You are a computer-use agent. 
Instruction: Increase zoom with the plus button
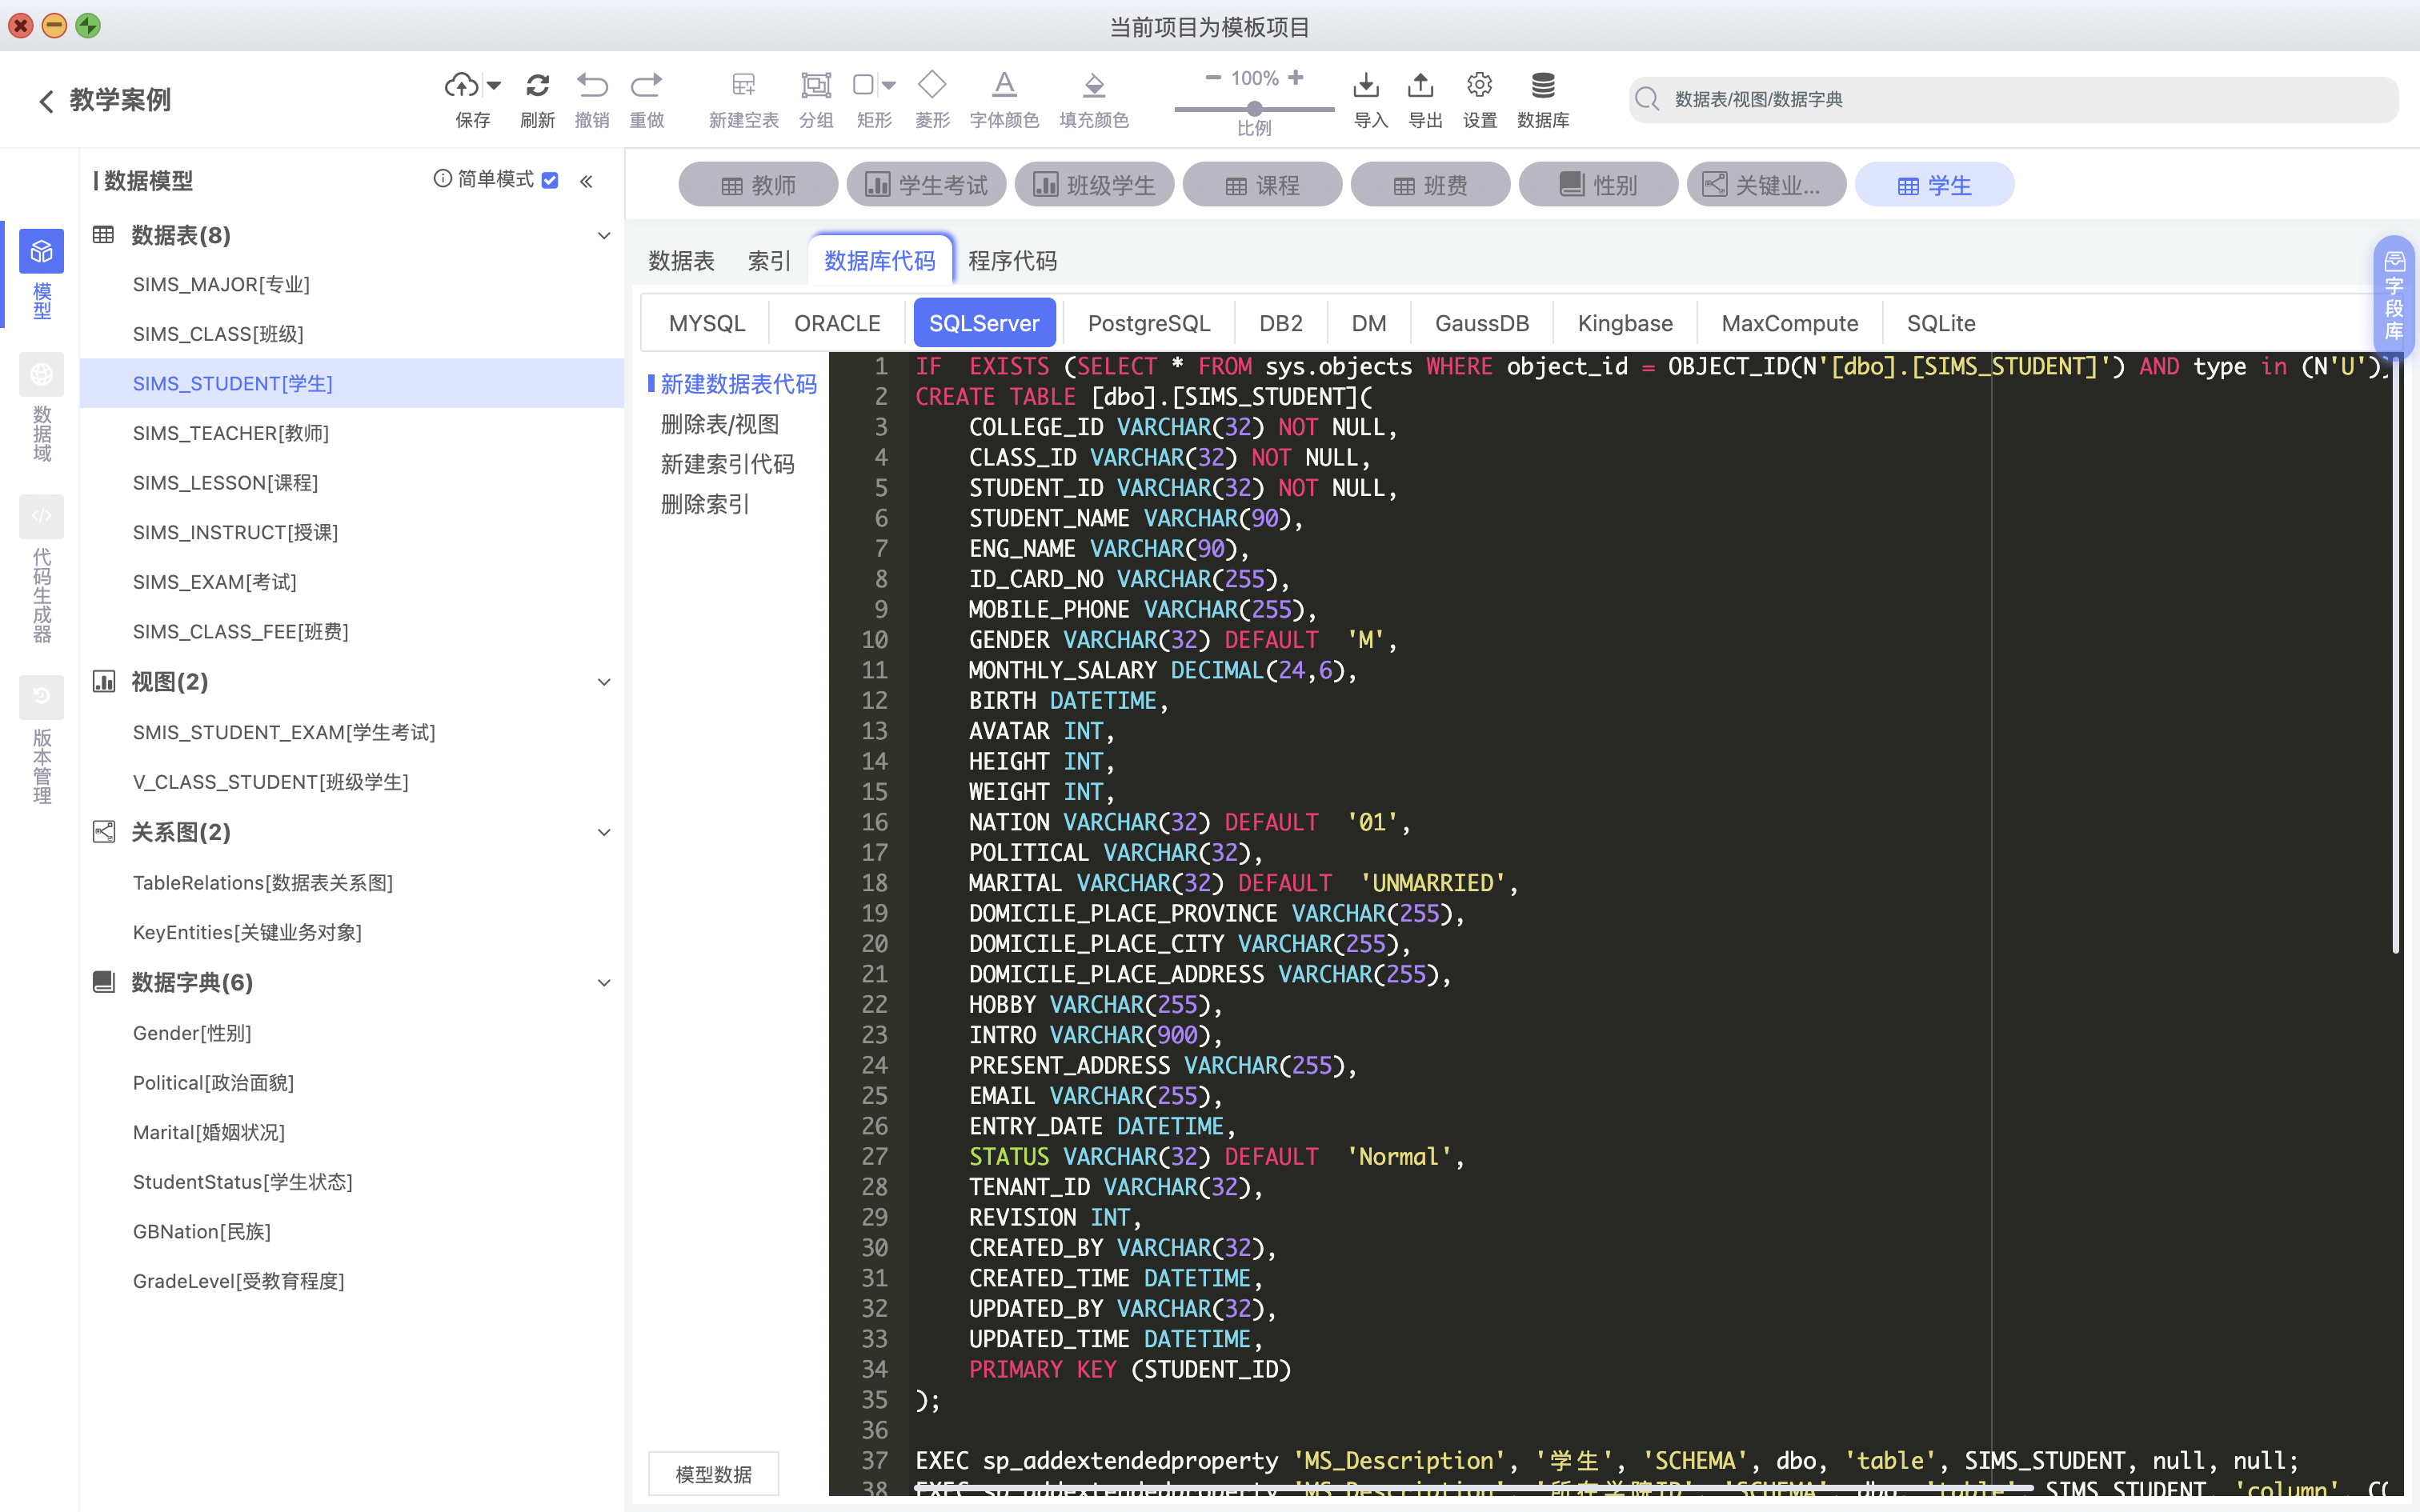(1296, 78)
